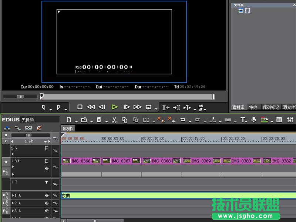
Task: Toggle title display on 1 T track
Action: point(47,182)
